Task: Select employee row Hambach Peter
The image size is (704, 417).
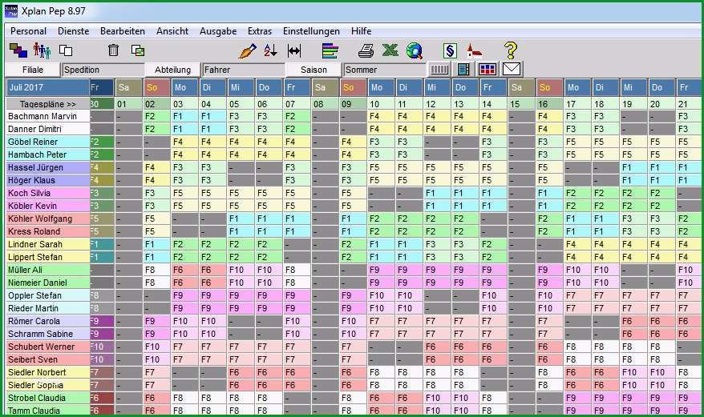Action: click(47, 154)
